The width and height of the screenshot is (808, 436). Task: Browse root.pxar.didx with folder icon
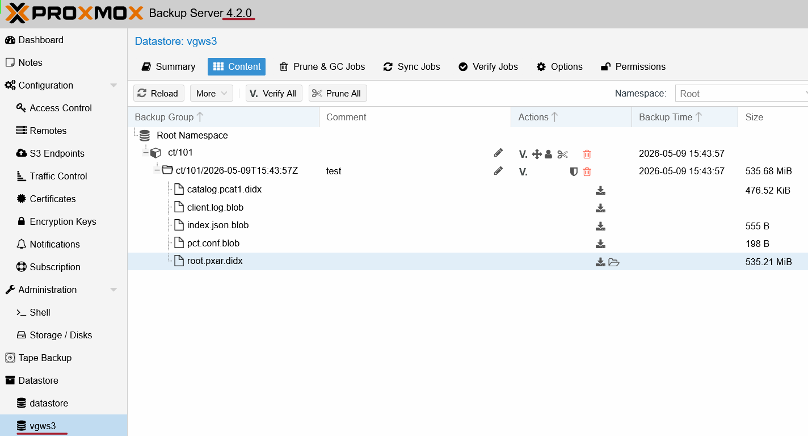click(614, 262)
